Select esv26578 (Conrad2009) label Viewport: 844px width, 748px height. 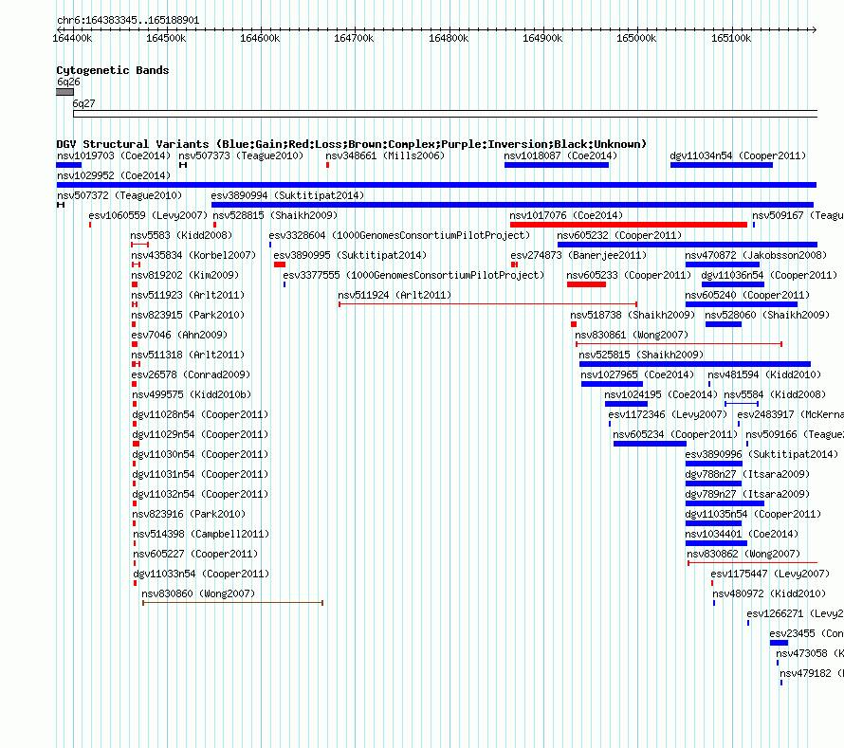pos(191,374)
